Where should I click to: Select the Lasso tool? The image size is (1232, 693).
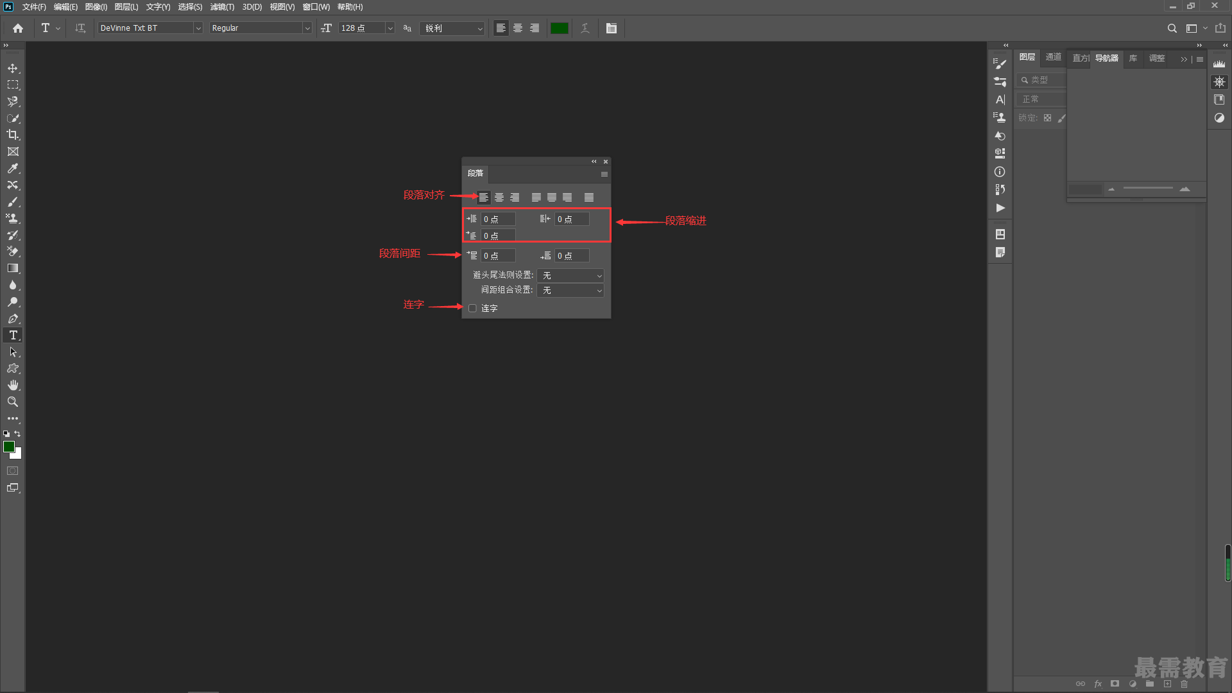tap(13, 101)
